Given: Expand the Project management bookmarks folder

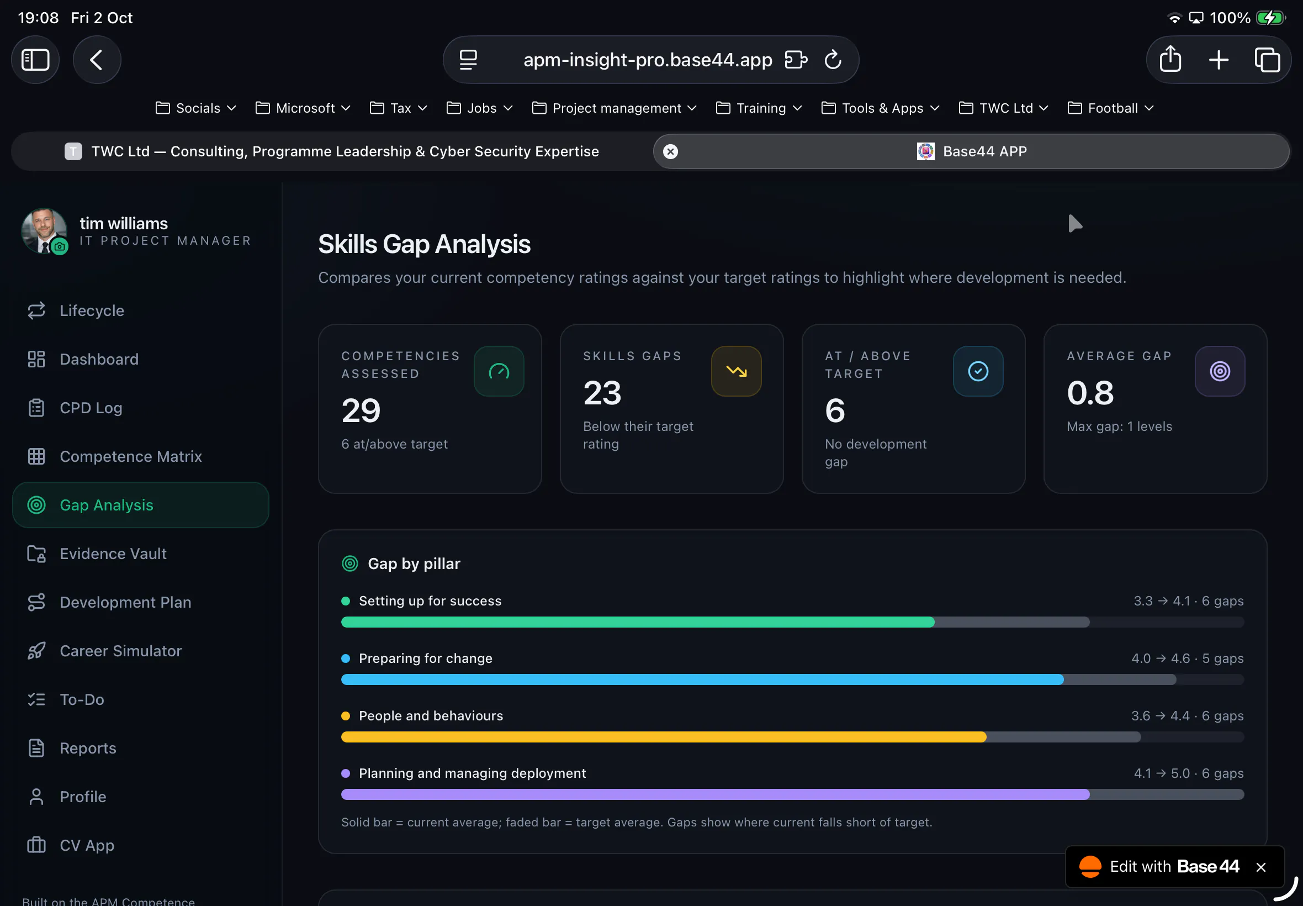Looking at the screenshot, I should click(615, 108).
